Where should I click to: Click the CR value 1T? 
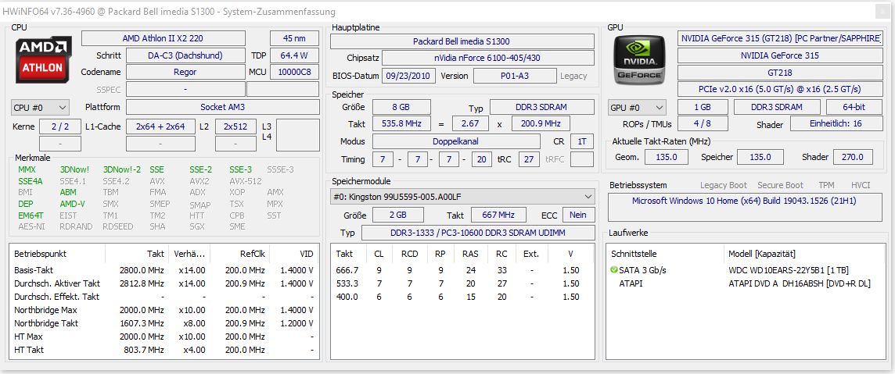pos(581,141)
